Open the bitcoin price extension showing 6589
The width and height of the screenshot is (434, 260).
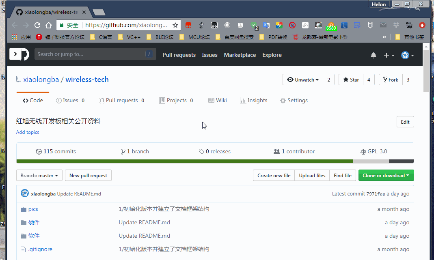331,26
